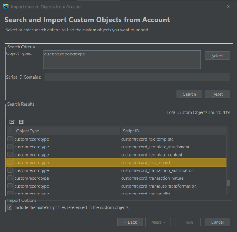Check the box for customrecord_transaction_nature

[x=10, y=178]
